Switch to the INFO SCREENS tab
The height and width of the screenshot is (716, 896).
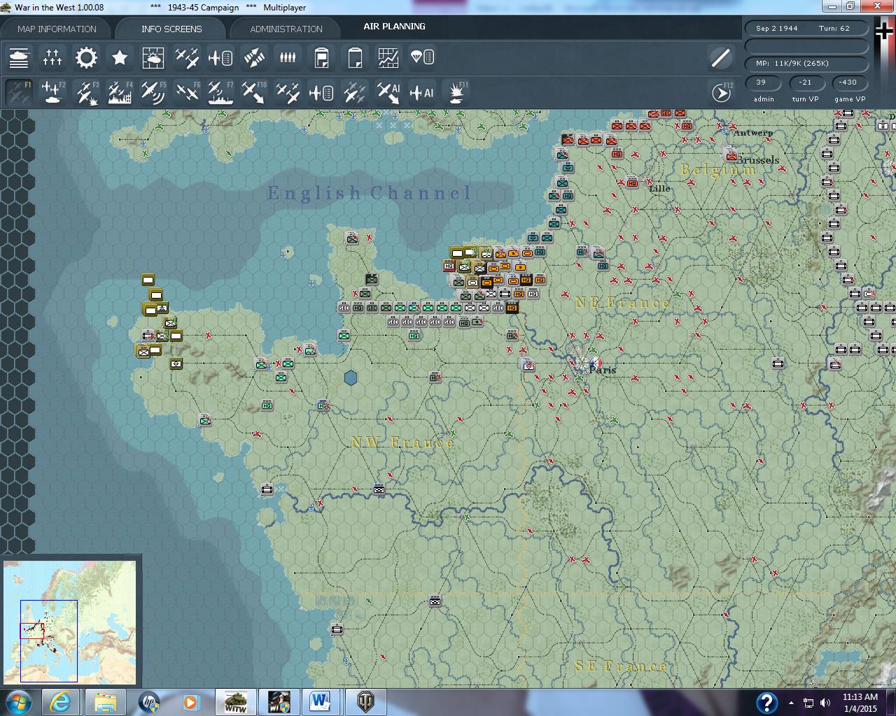(x=171, y=29)
